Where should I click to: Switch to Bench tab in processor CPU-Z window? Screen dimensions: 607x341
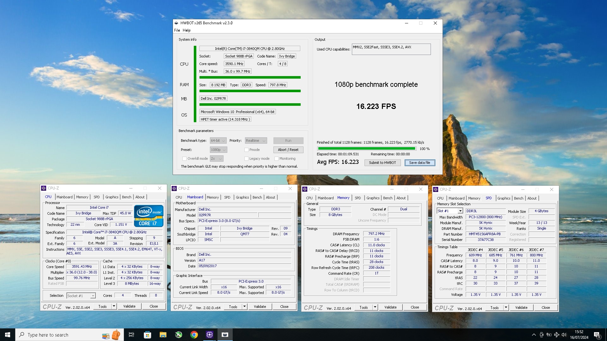coord(126,197)
